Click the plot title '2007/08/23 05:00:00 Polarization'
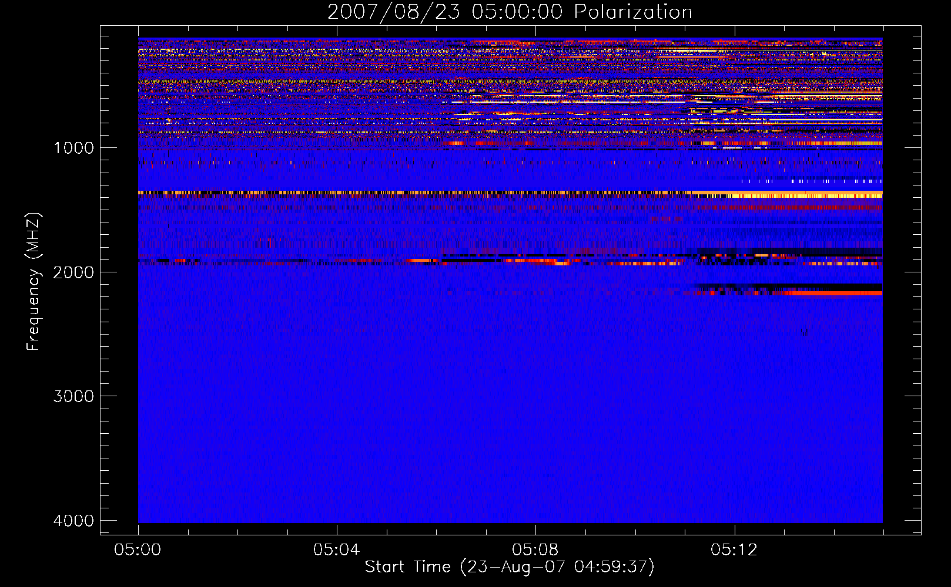 click(510, 12)
